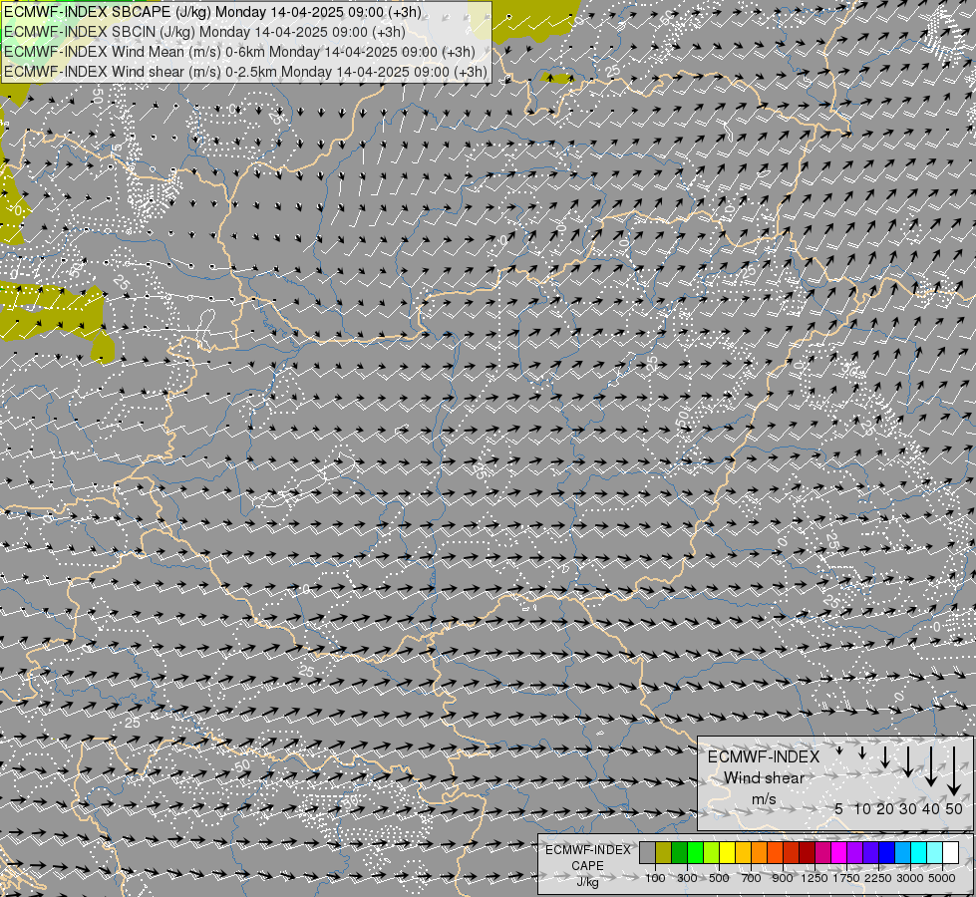Click the olive swatch in CAPE legend

point(663,853)
